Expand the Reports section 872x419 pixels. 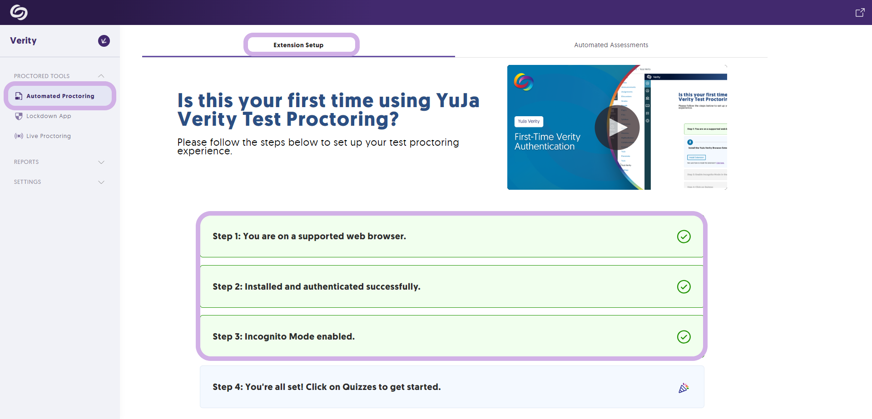coord(101,162)
